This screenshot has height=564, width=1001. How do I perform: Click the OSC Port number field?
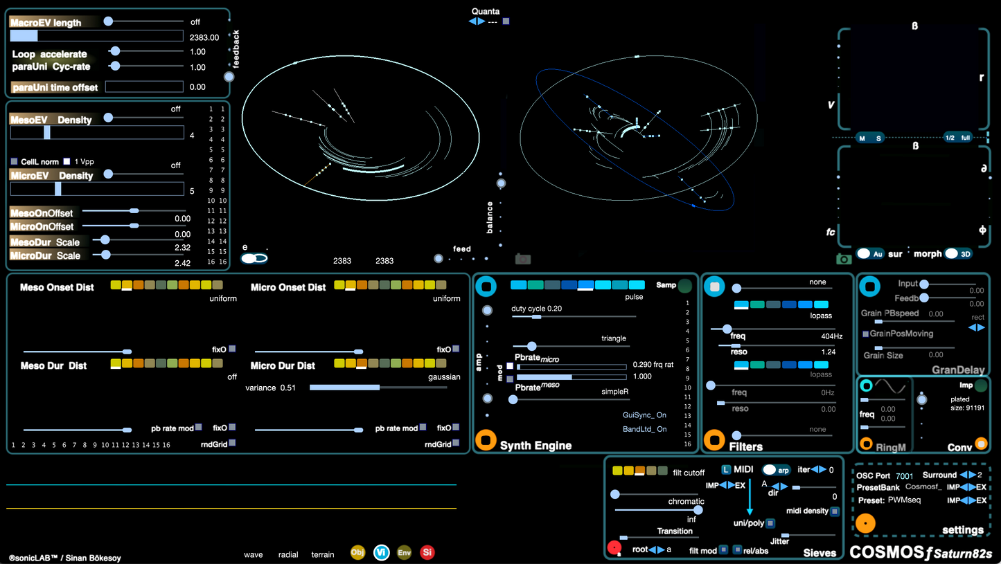(x=904, y=476)
